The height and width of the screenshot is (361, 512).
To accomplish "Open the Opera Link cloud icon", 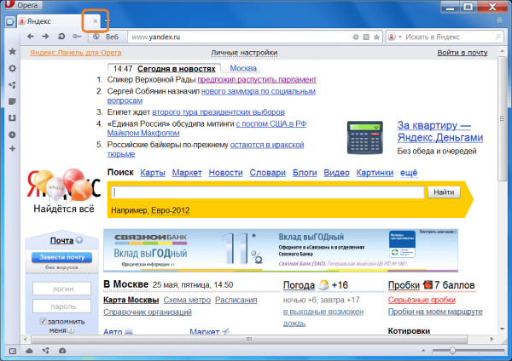I will [x=29, y=351].
